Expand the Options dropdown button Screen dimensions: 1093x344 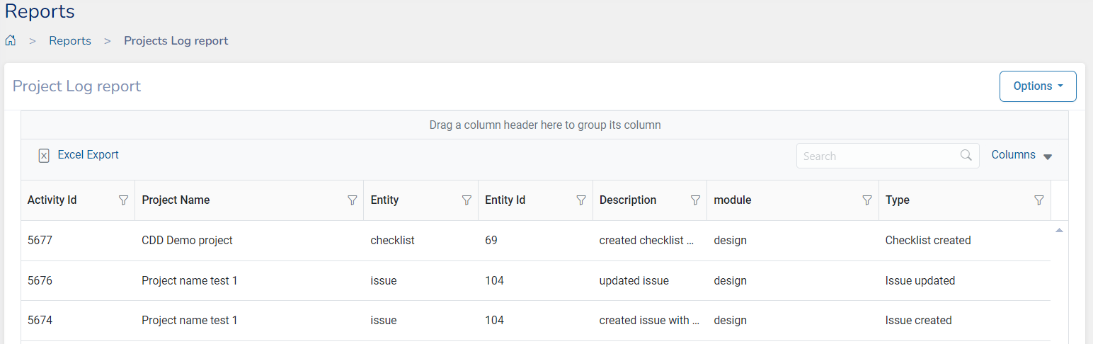(x=1037, y=86)
